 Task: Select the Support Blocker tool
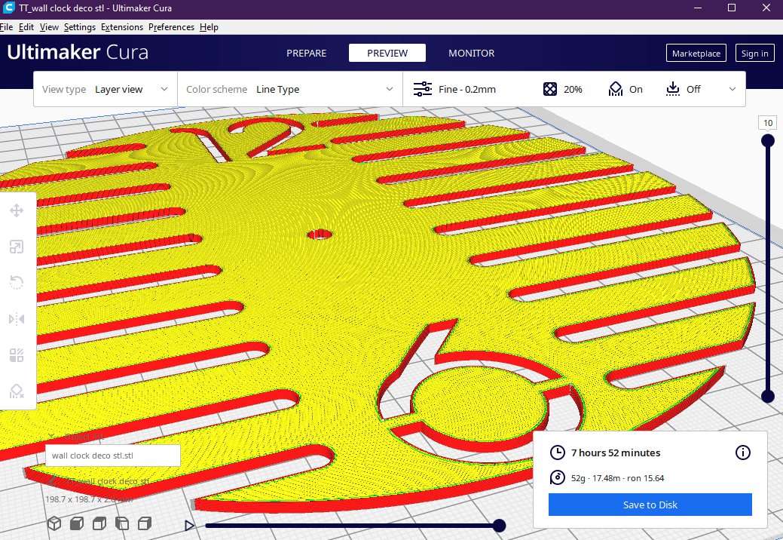[x=17, y=391]
